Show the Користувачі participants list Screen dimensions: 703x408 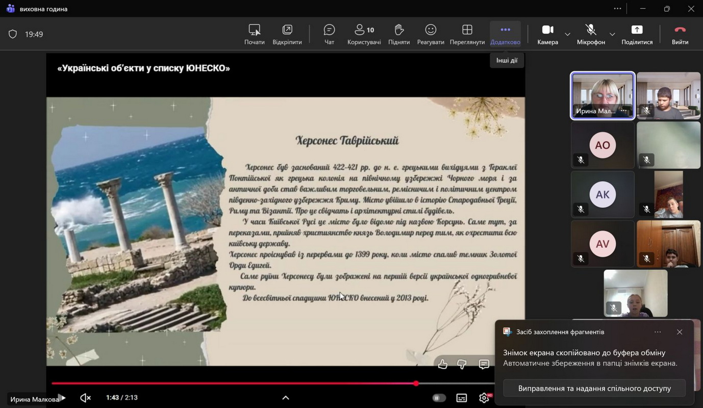click(x=364, y=34)
